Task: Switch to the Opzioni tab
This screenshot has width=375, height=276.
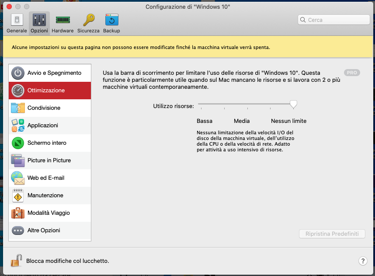Action: (39, 24)
